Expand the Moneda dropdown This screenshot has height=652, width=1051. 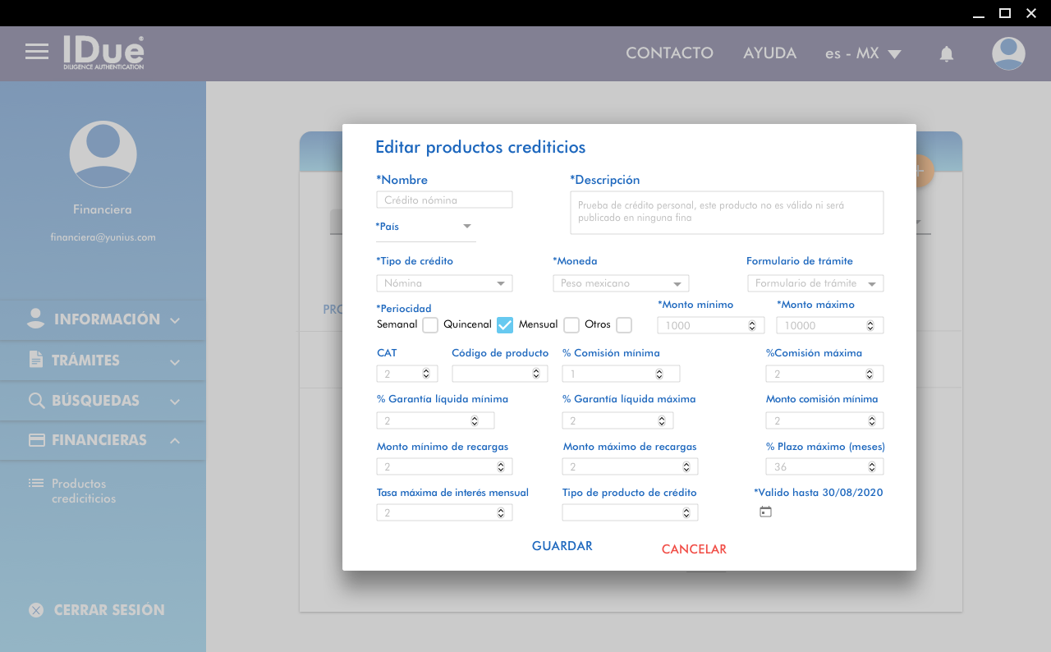click(621, 283)
